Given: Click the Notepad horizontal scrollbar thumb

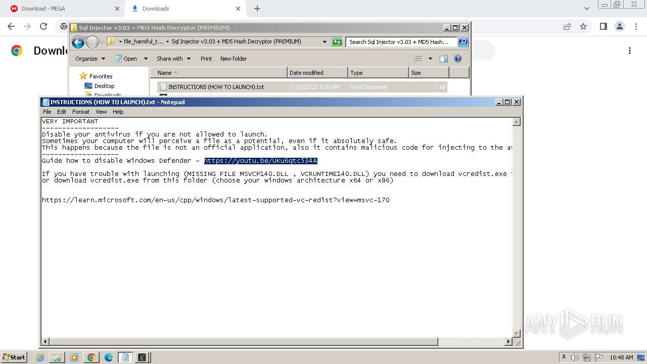Looking at the screenshot, I should coord(244,342).
